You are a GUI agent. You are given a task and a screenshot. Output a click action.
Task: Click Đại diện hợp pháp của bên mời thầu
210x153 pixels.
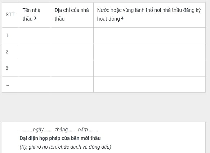pos(60,138)
